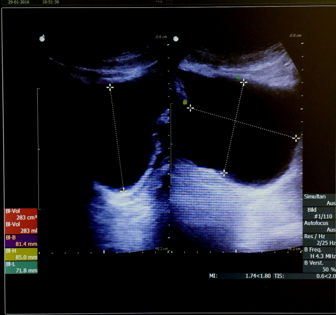Select the caliper cross beside green marker
Image resolution: width=336 pixels, height=315 pixels.
coord(244,82)
